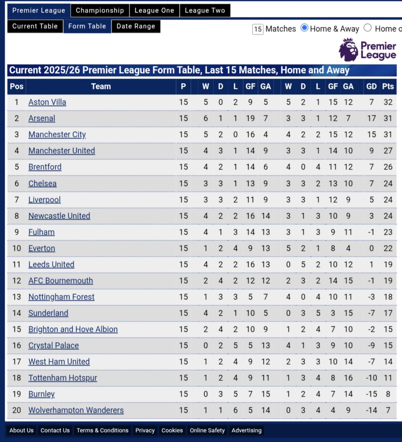
Task: Open the Cookies policy page
Action: pos(172,430)
